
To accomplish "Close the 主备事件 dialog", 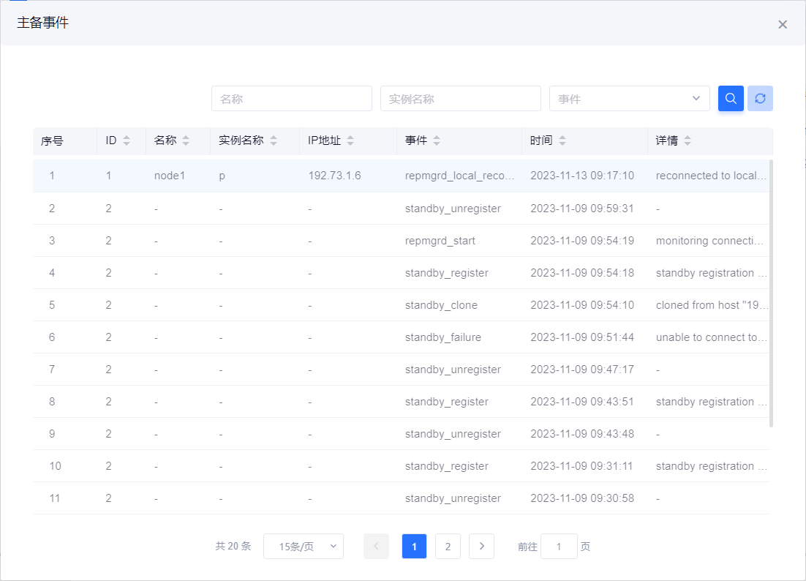I will click(783, 25).
